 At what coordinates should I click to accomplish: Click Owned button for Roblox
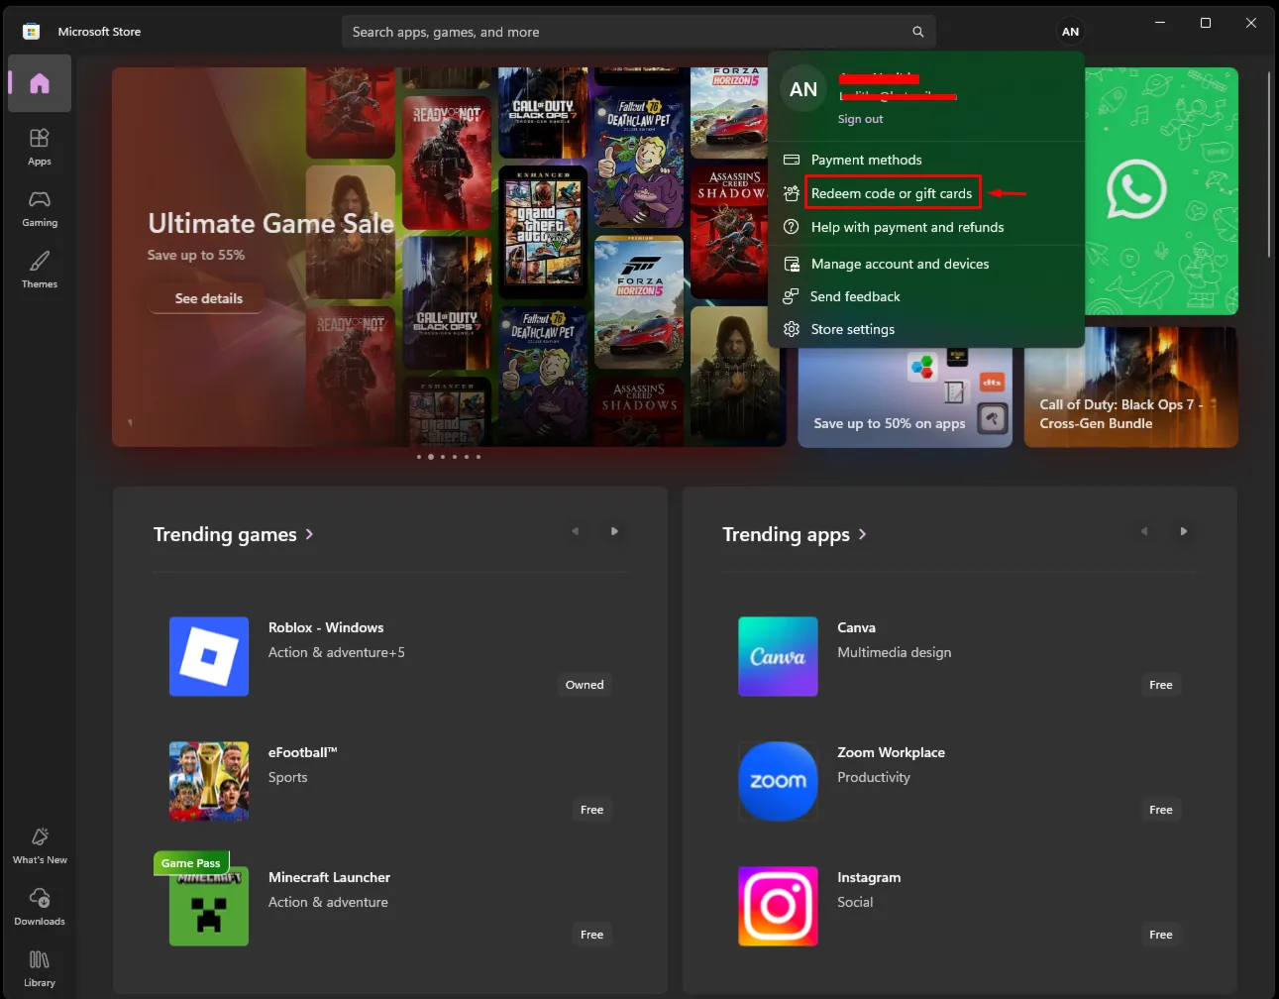coord(585,685)
